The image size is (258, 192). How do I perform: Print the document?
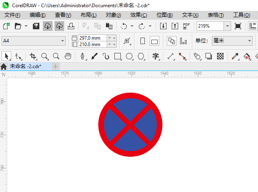(x=71, y=26)
